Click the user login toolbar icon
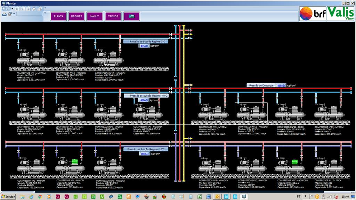356x200 pixels. pos(10,14)
